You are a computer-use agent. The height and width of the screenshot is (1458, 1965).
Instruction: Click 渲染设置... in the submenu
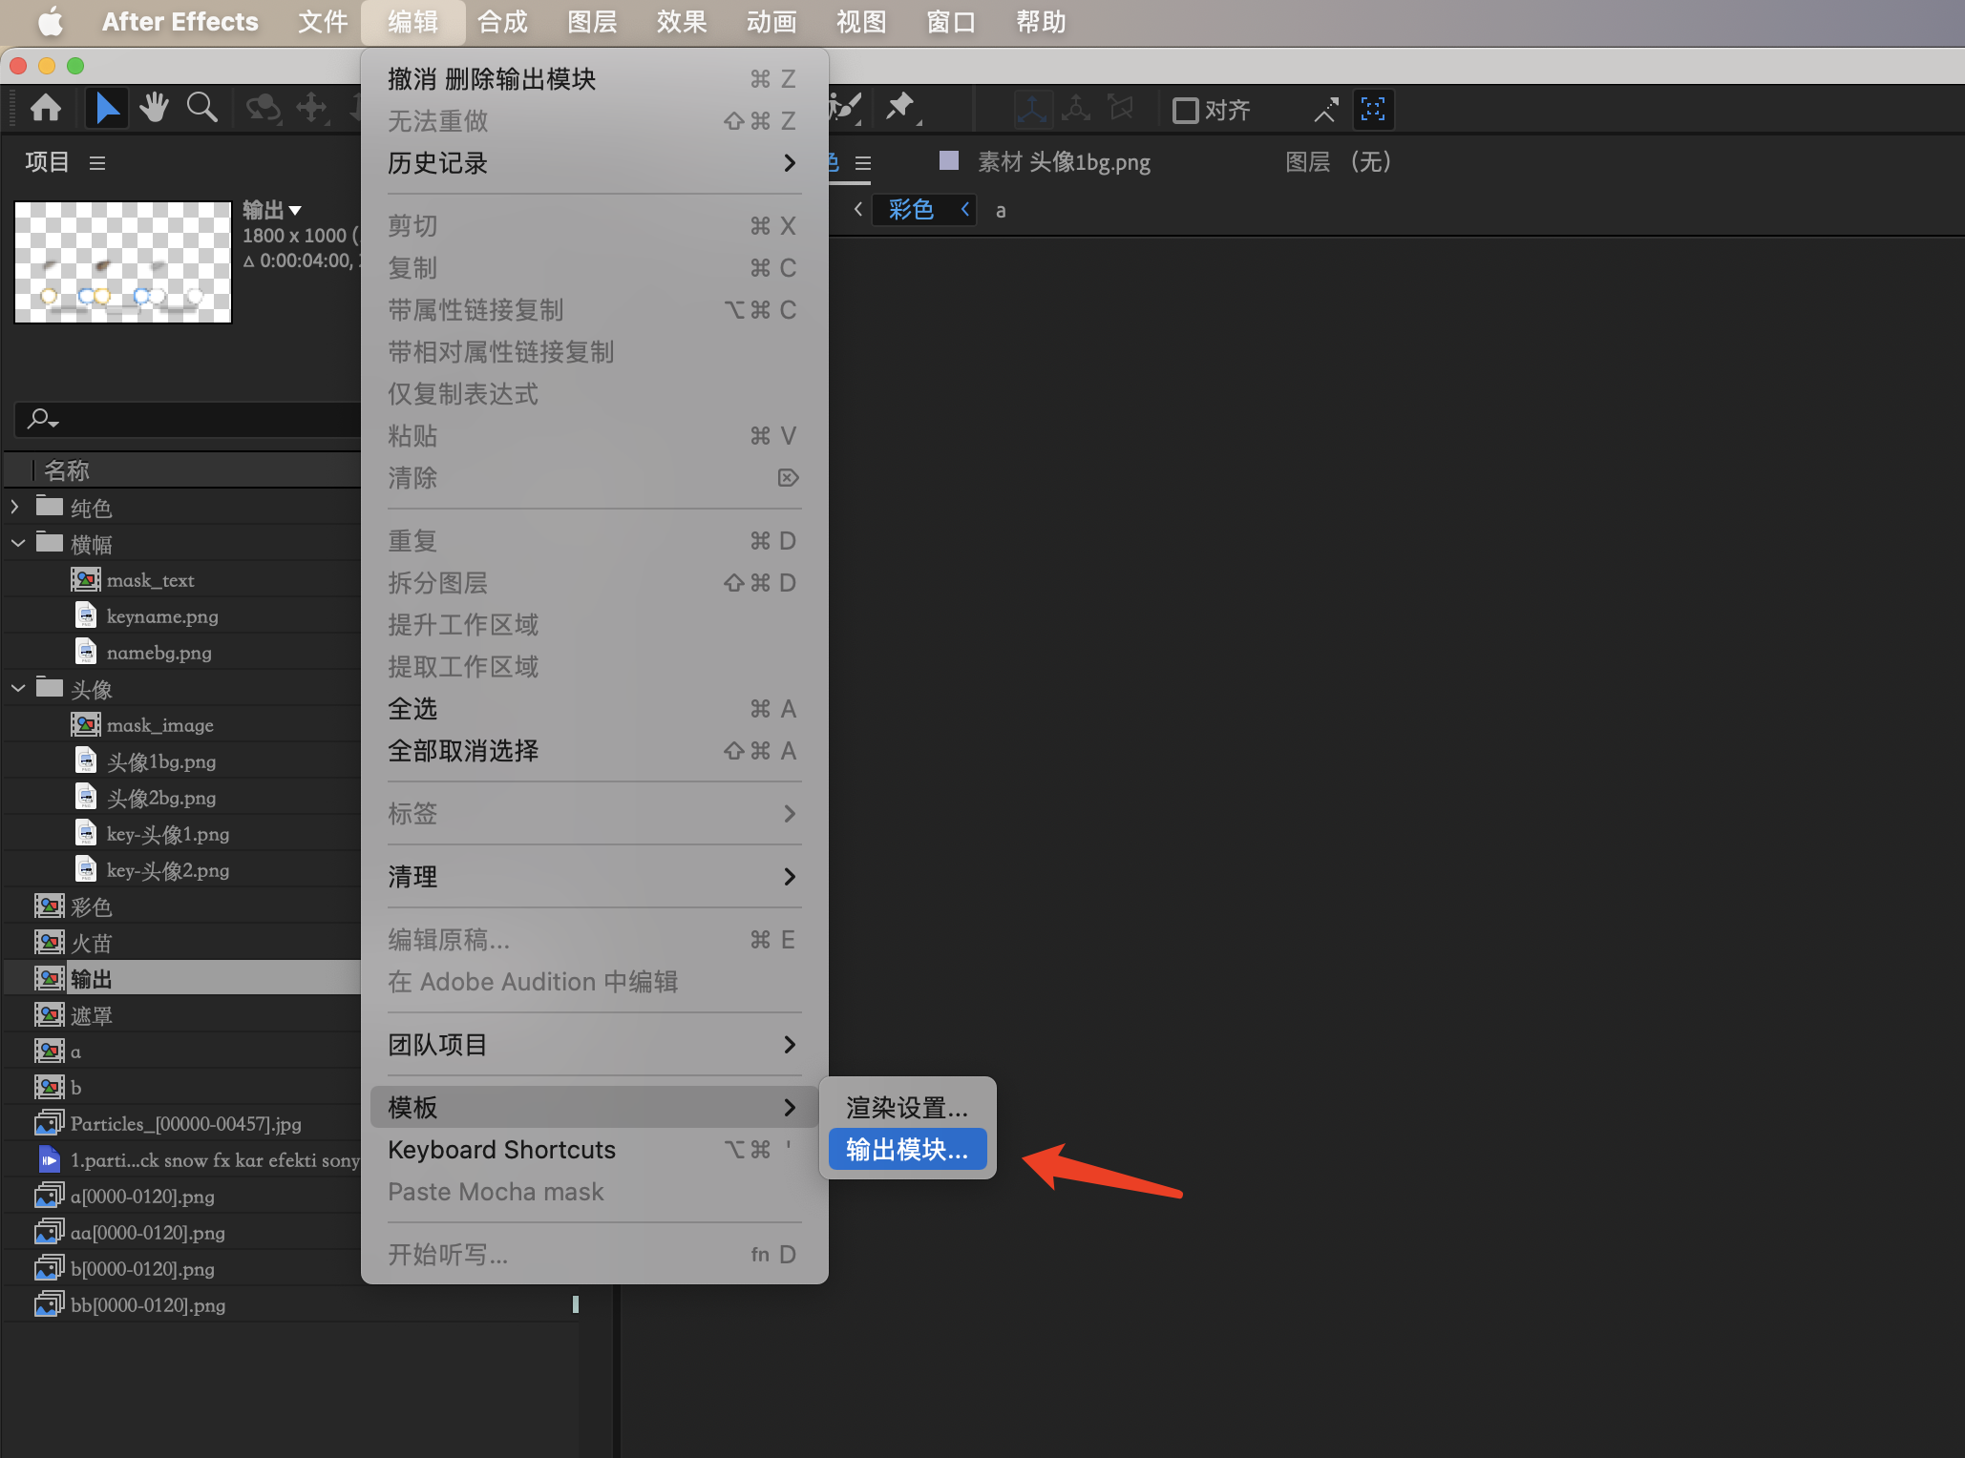coord(906,1108)
